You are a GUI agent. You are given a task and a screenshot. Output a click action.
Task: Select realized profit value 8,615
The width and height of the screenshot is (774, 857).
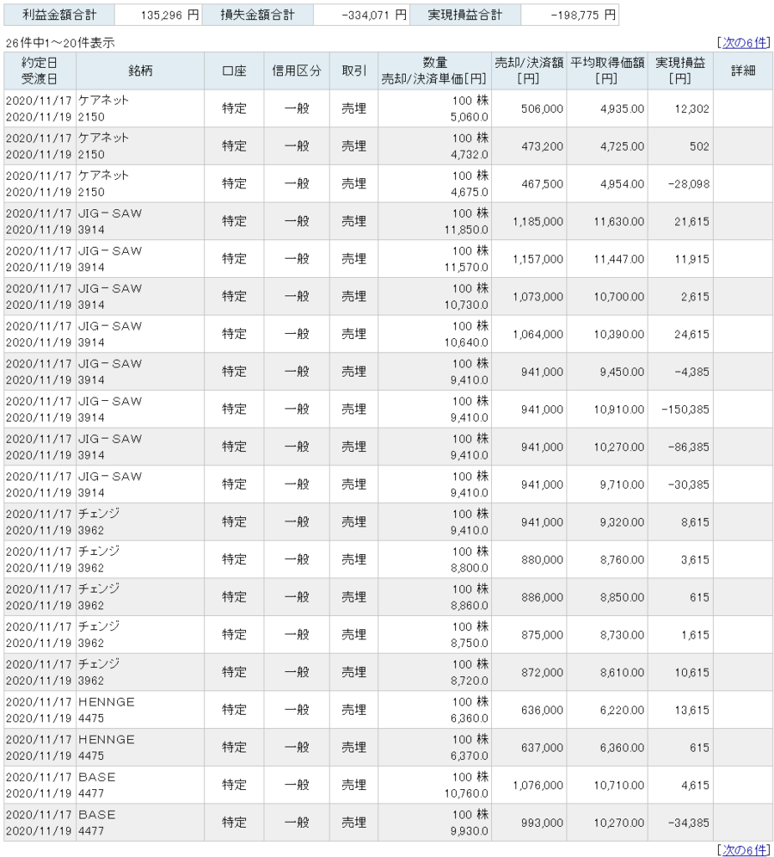coord(695,522)
